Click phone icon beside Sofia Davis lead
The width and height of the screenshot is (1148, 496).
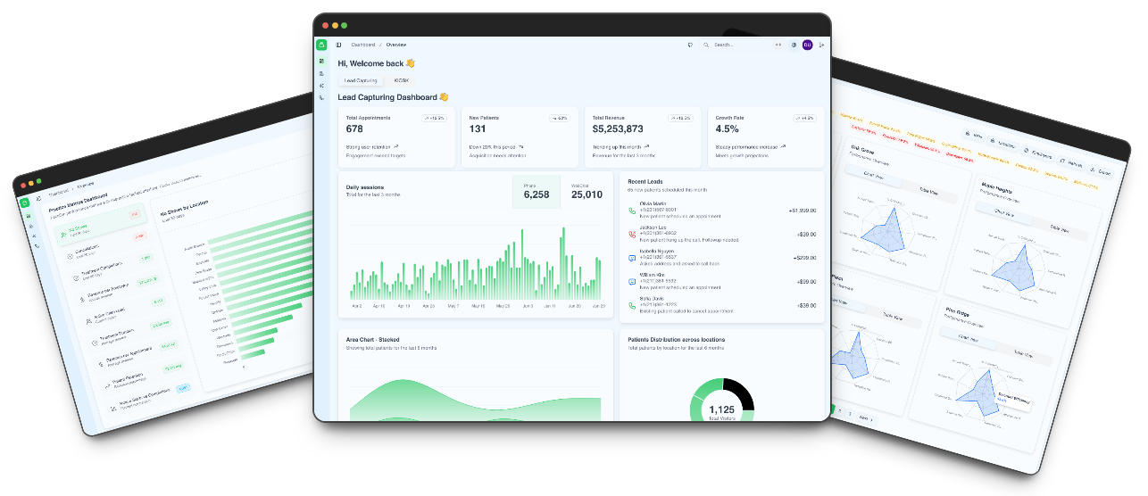632,305
